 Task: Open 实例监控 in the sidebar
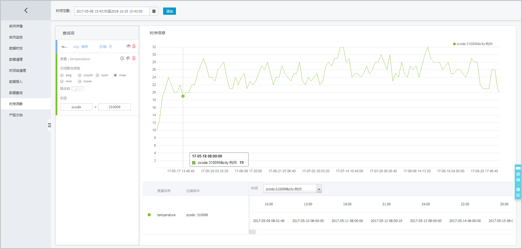[x=16, y=37]
